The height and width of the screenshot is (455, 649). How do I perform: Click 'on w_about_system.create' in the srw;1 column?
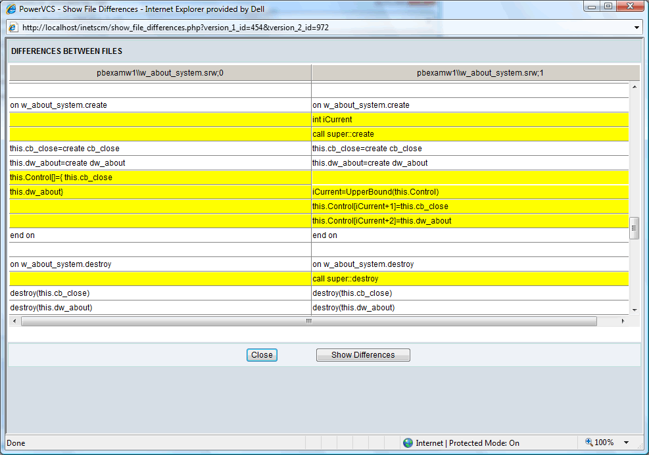(x=361, y=105)
